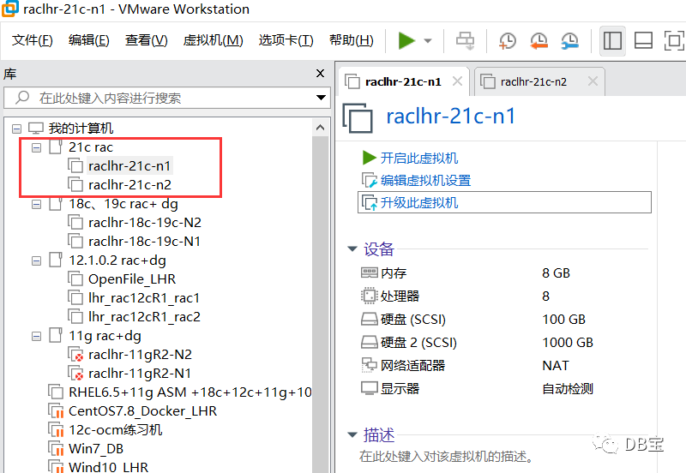The image size is (686, 473).
Task: Revert to snapshot using the orange arrow clock icon
Action: (539, 40)
